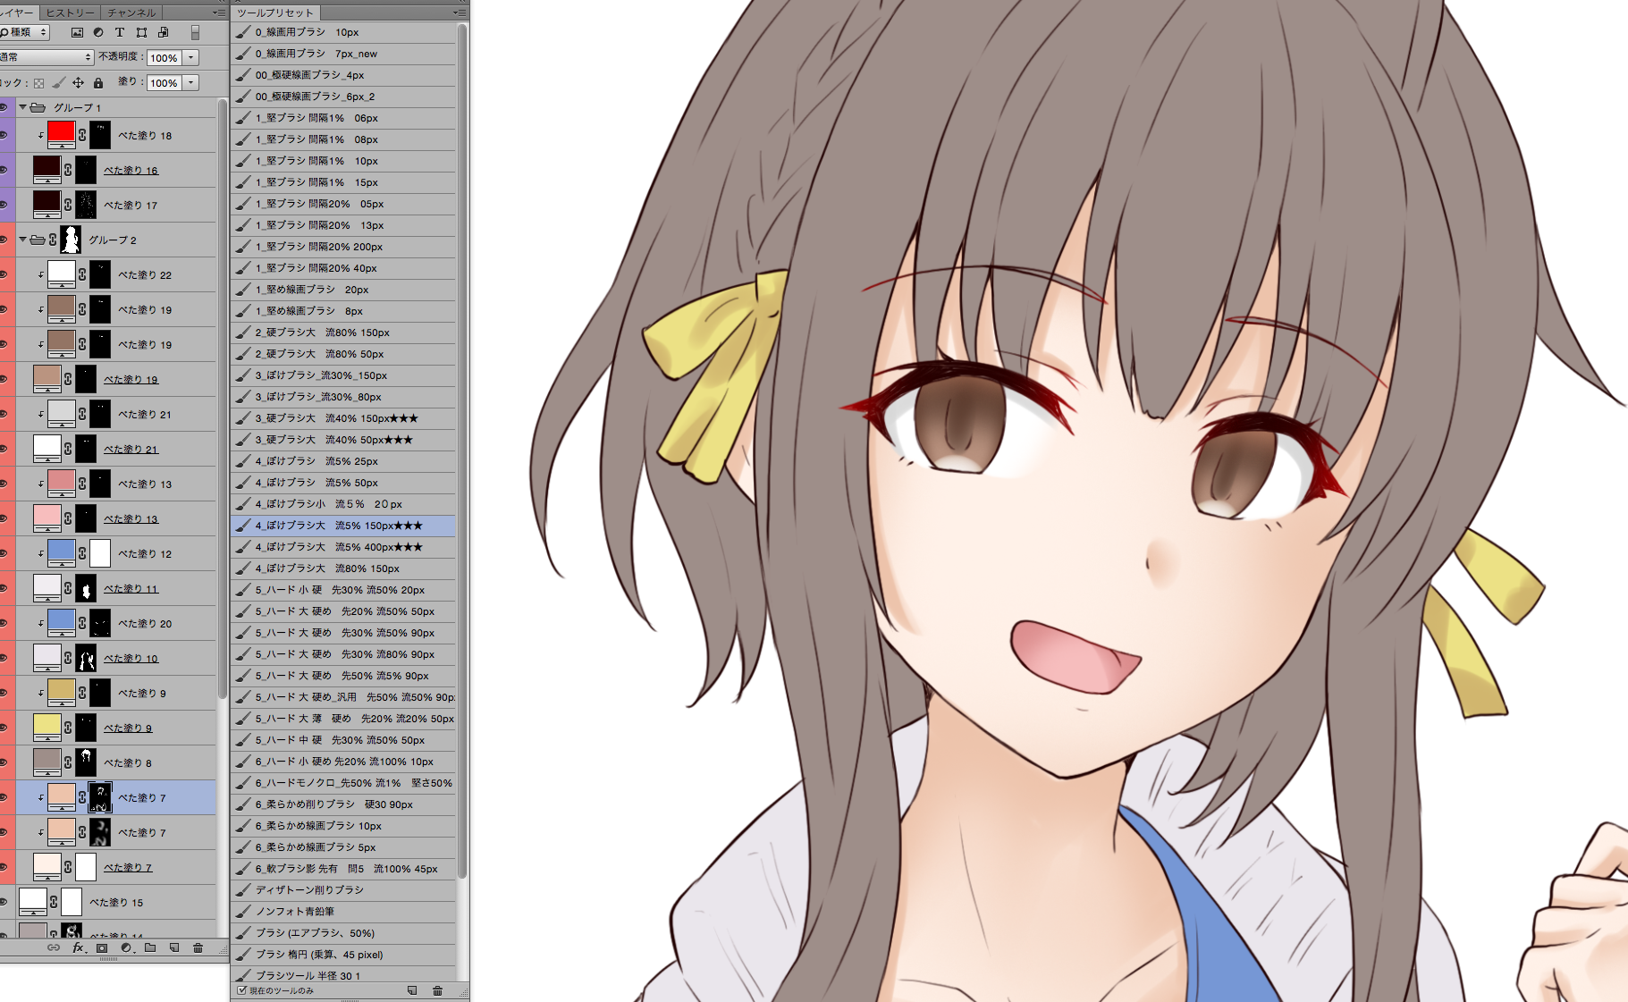This screenshot has width=1628, height=1002.
Task: Switch to the チャンネル tab
Action: [x=131, y=13]
